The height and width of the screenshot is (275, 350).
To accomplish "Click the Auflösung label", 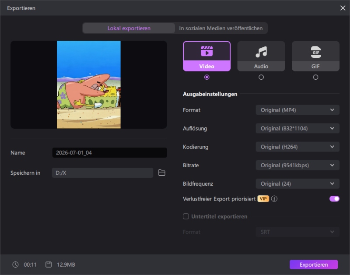I will click(195, 128).
